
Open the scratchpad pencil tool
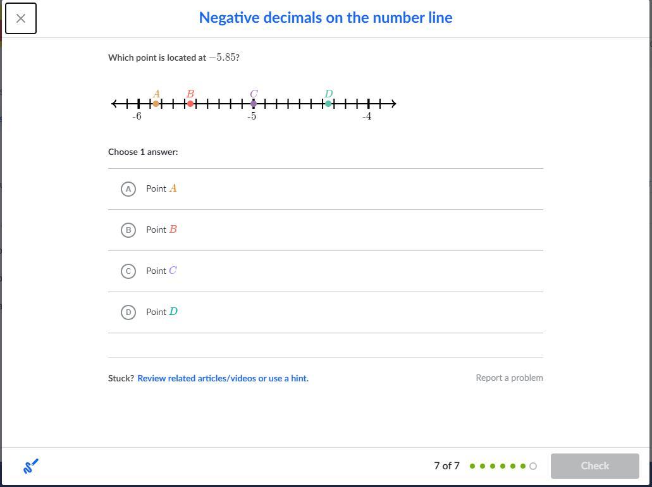(30, 466)
